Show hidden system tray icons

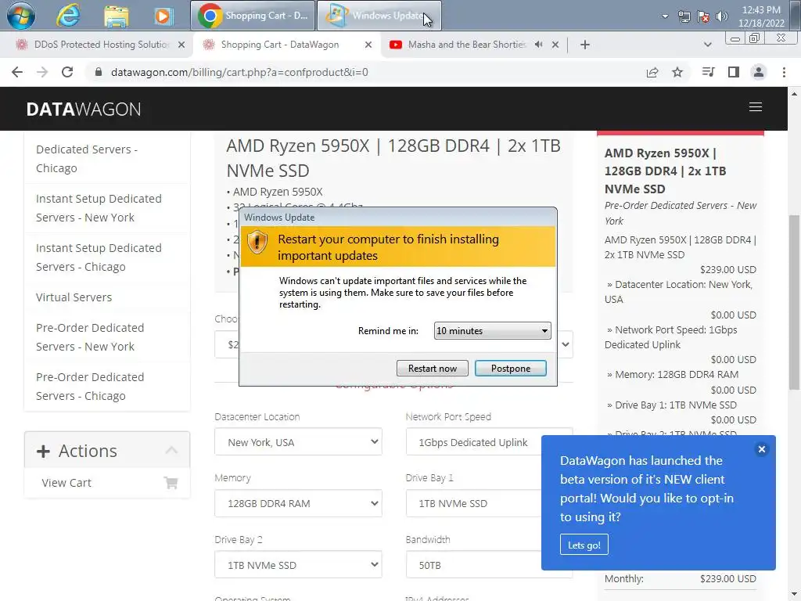click(x=665, y=16)
